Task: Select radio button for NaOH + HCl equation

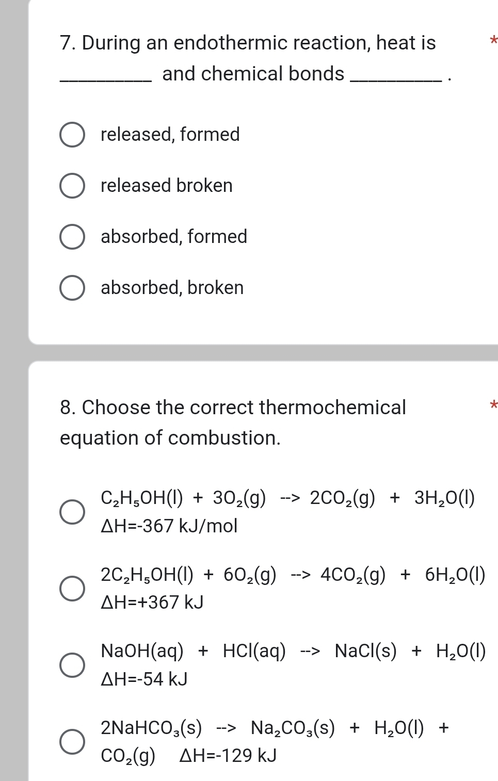Action: pyautogui.click(x=72, y=665)
